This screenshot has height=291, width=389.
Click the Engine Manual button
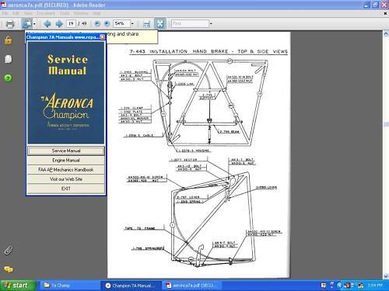pyautogui.click(x=66, y=161)
